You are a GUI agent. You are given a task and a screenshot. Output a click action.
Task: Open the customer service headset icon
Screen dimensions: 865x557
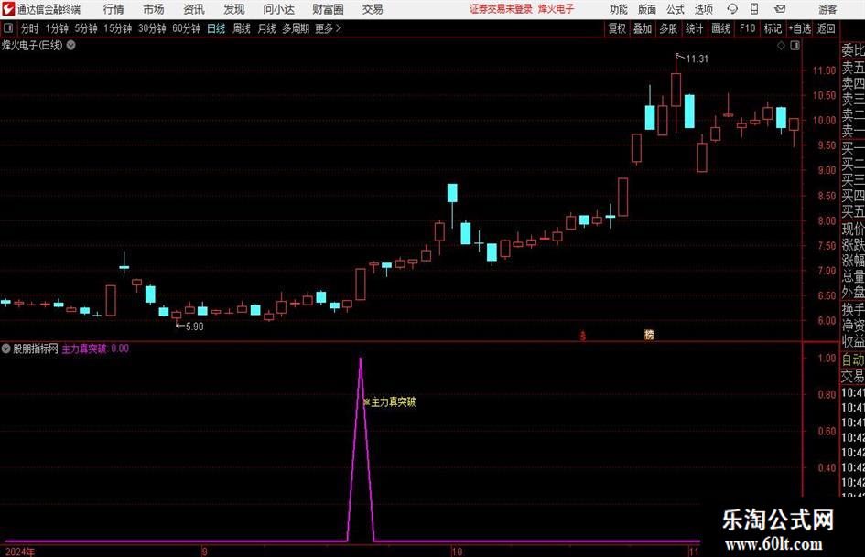[x=732, y=9]
